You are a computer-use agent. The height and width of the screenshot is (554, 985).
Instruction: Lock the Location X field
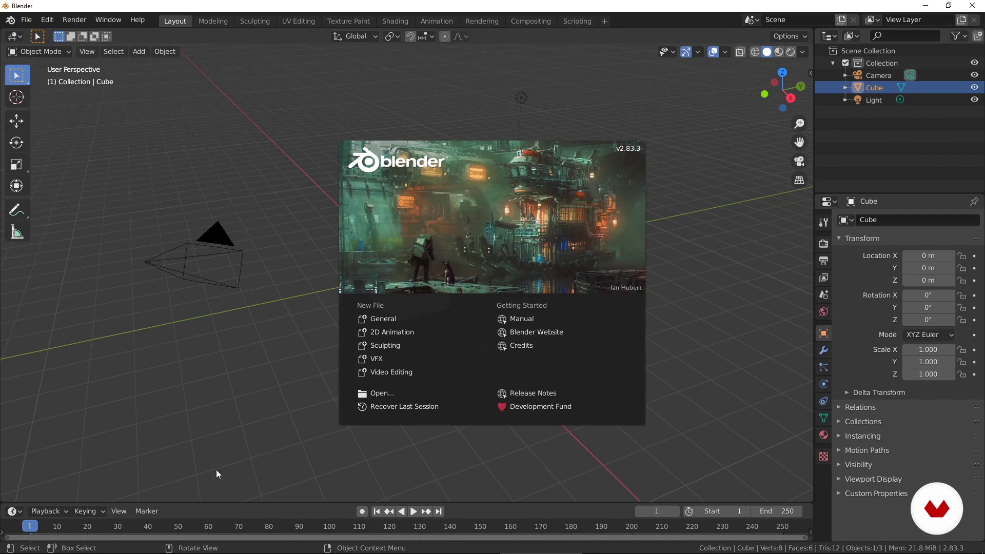click(962, 256)
